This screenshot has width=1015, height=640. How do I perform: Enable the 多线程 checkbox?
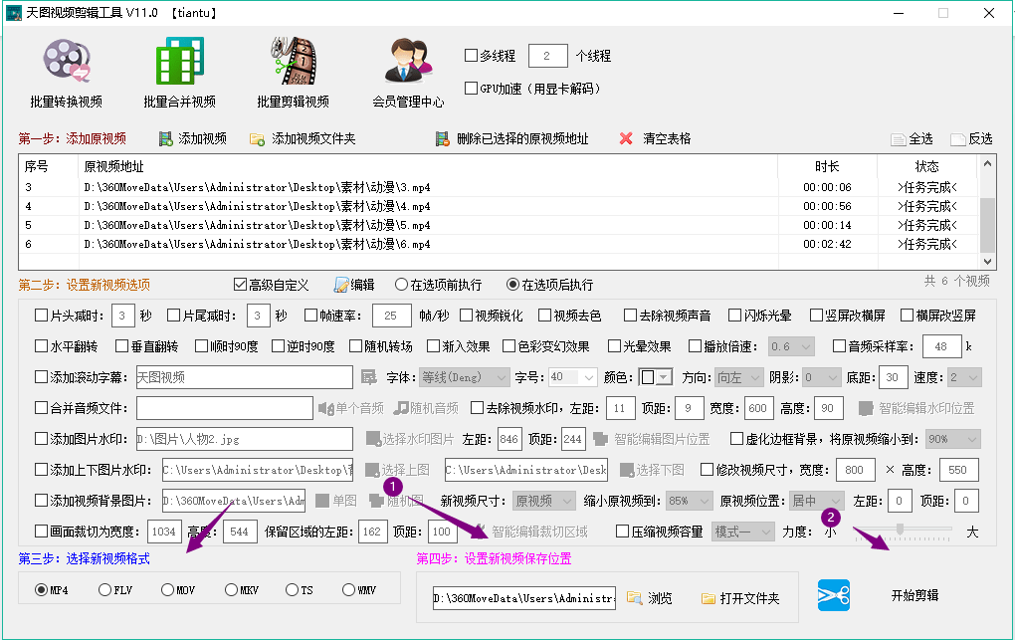[472, 56]
